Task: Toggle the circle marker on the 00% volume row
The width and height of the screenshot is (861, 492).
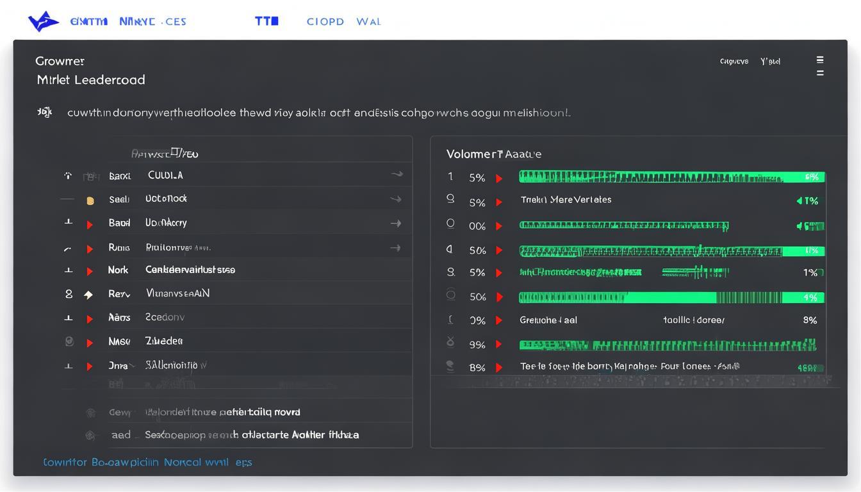Action: click(450, 224)
